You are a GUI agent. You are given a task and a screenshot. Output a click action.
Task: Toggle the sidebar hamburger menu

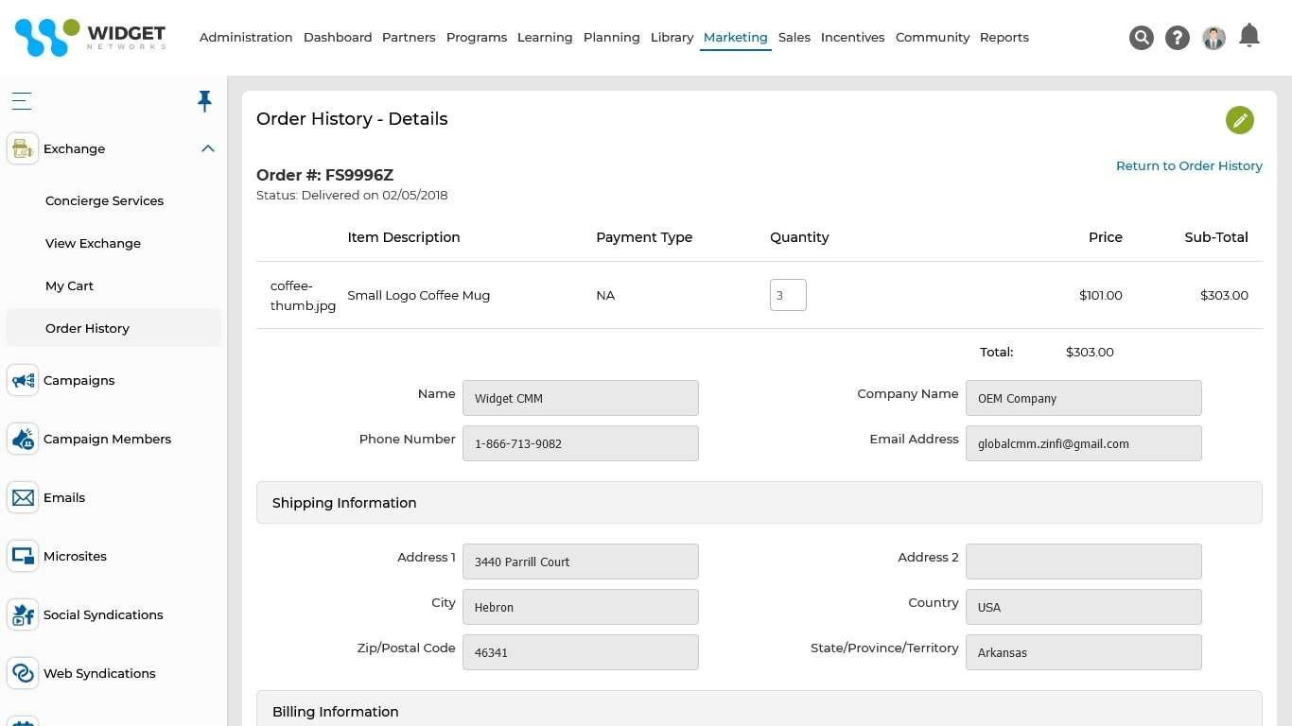click(21, 101)
